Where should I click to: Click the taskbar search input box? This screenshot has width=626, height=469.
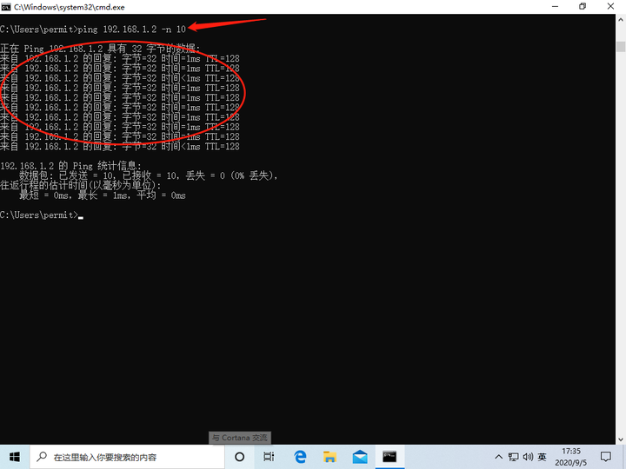[127, 457]
